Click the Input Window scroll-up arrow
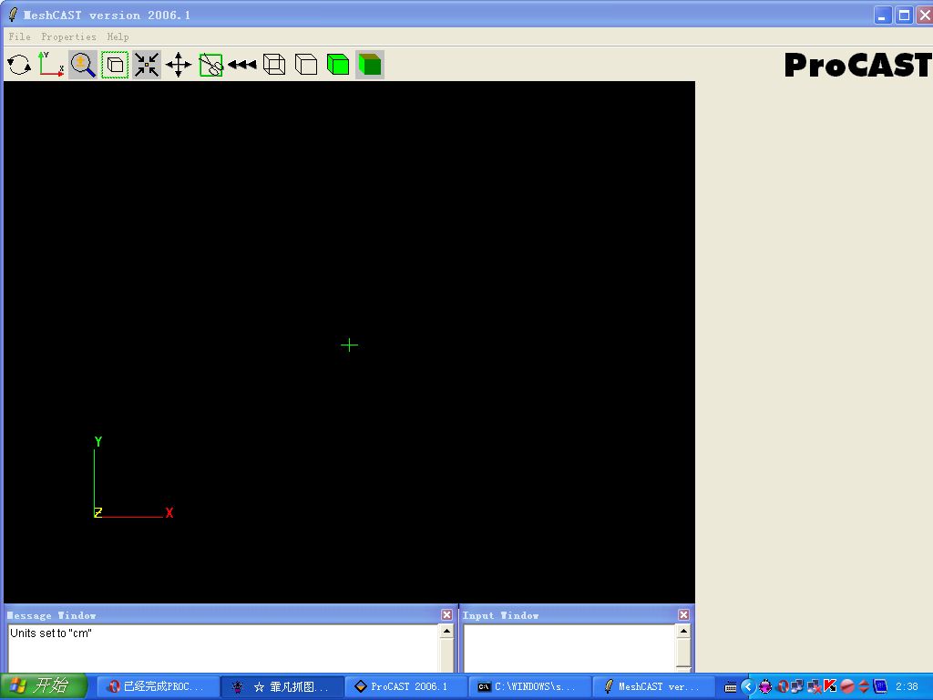 [683, 631]
